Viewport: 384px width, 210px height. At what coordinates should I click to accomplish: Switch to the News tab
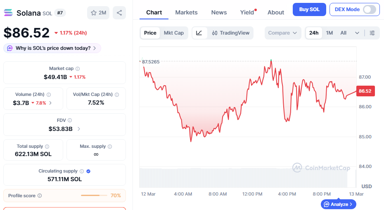coord(219,12)
